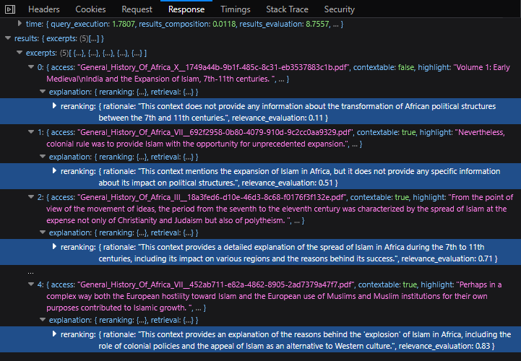Viewport: 521px width, 361px height.
Task: Switch to the Headers tab
Action: coord(44,9)
